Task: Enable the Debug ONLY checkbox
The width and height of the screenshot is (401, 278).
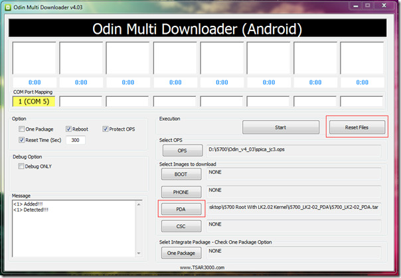Action: [x=21, y=167]
